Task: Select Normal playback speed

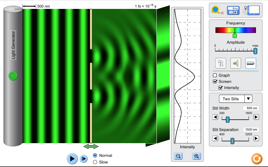Action: coord(95,155)
